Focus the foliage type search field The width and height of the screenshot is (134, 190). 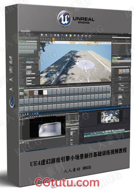pyautogui.click(x=31, y=41)
